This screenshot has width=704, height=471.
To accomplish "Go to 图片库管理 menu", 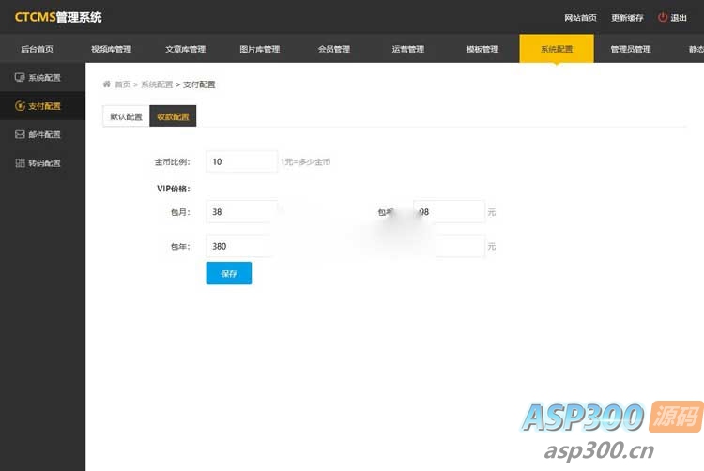I will [259, 49].
